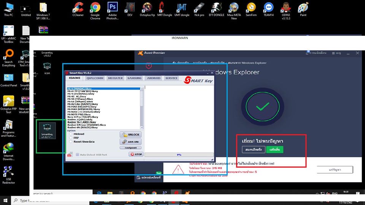The height and width of the screenshot is (205, 365).
Task: Launch ODIN3 v3.13.3 shortcut
Action: click(x=286, y=11)
